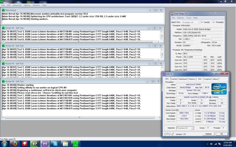Open the Prime95 Window menu
This screenshot has height=147, width=236.
[36, 5]
